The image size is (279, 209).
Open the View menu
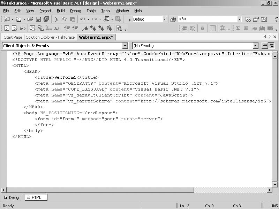30,11
